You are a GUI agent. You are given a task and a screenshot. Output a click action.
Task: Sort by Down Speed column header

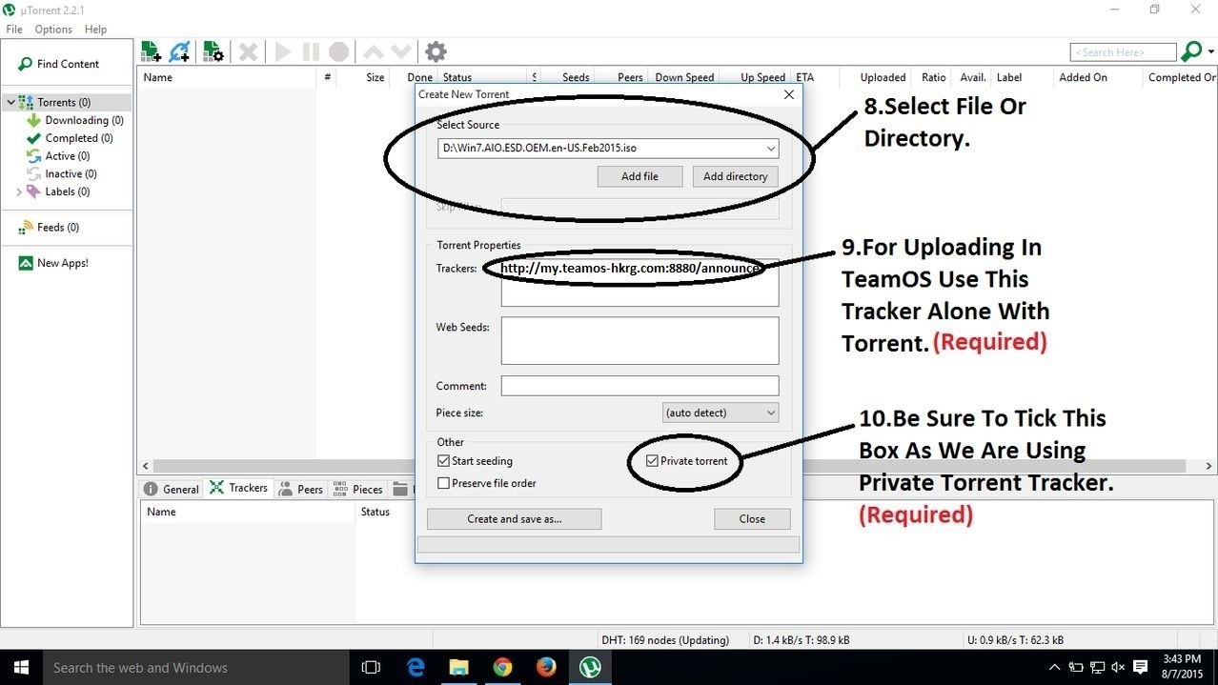pos(683,77)
